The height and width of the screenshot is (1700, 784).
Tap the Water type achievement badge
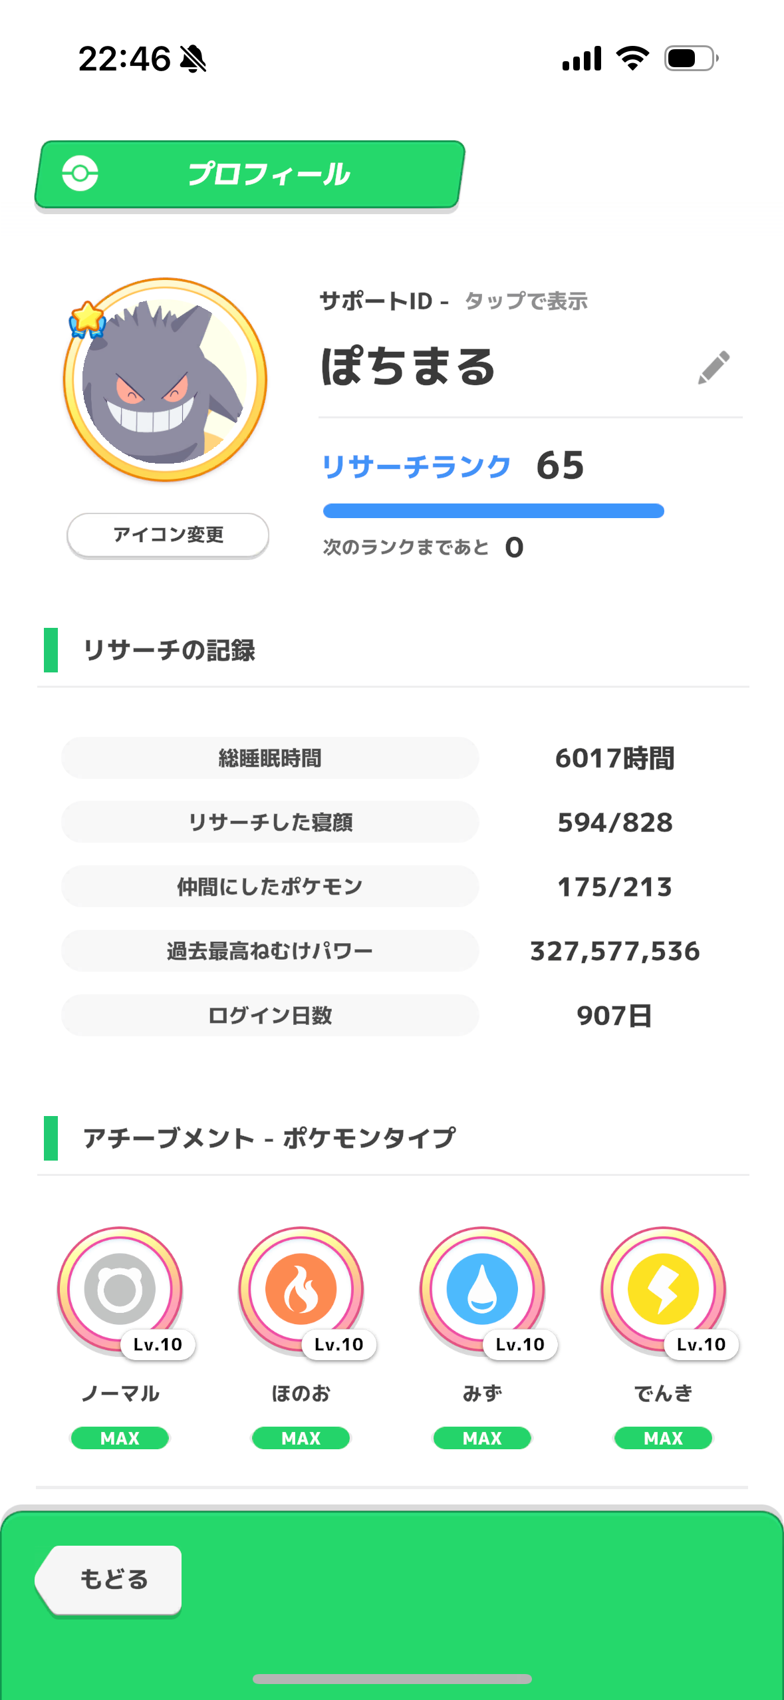pyautogui.click(x=482, y=1290)
